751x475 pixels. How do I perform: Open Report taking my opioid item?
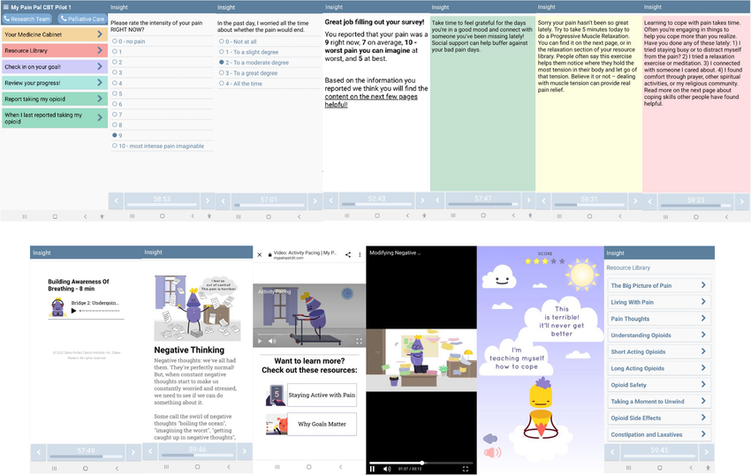(54, 99)
